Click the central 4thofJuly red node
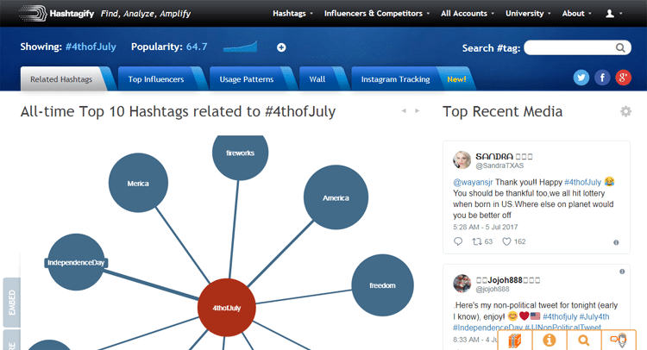This screenshot has width=647, height=350. pyautogui.click(x=227, y=308)
